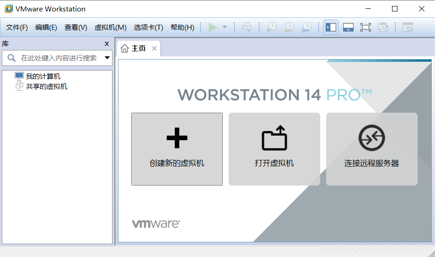
Task: Click the open folder arrow icon
Action: pos(274,138)
